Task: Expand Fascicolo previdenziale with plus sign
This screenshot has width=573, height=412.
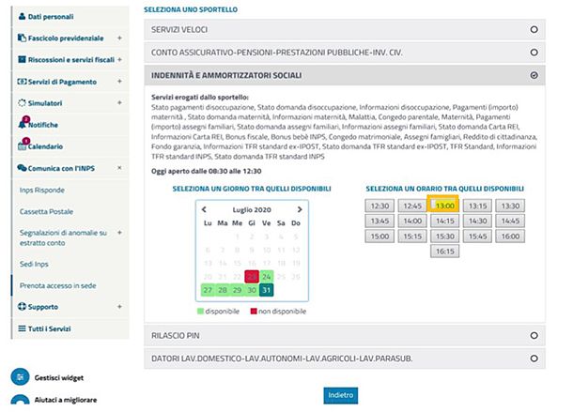Action: (x=119, y=38)
